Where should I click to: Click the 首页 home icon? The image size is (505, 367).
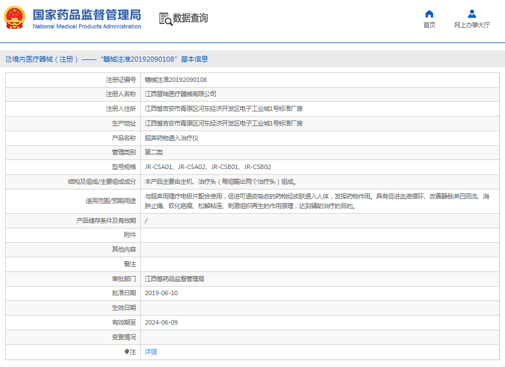(429, 14)
